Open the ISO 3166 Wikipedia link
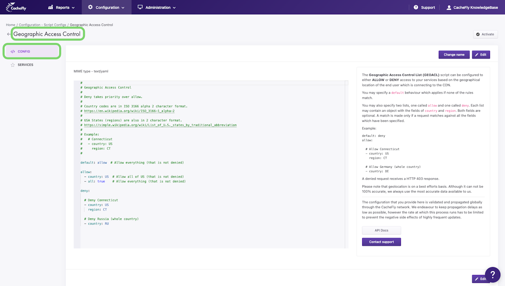This screenshot has height=286, width=505. click(129, 111)
